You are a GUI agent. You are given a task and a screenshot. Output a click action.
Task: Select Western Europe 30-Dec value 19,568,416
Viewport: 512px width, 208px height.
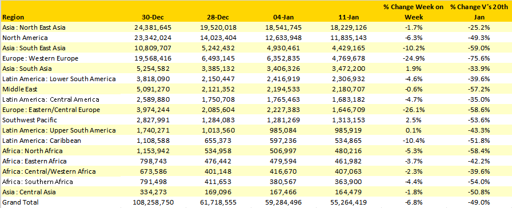tap(153, 58)
